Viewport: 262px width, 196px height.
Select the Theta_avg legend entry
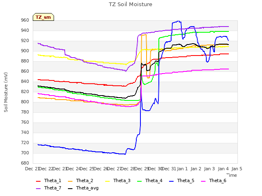click(x=83, y=188)
